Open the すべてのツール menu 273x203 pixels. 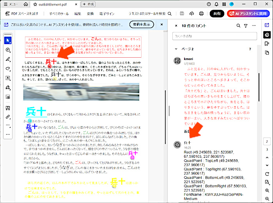[x=59, y=14]
